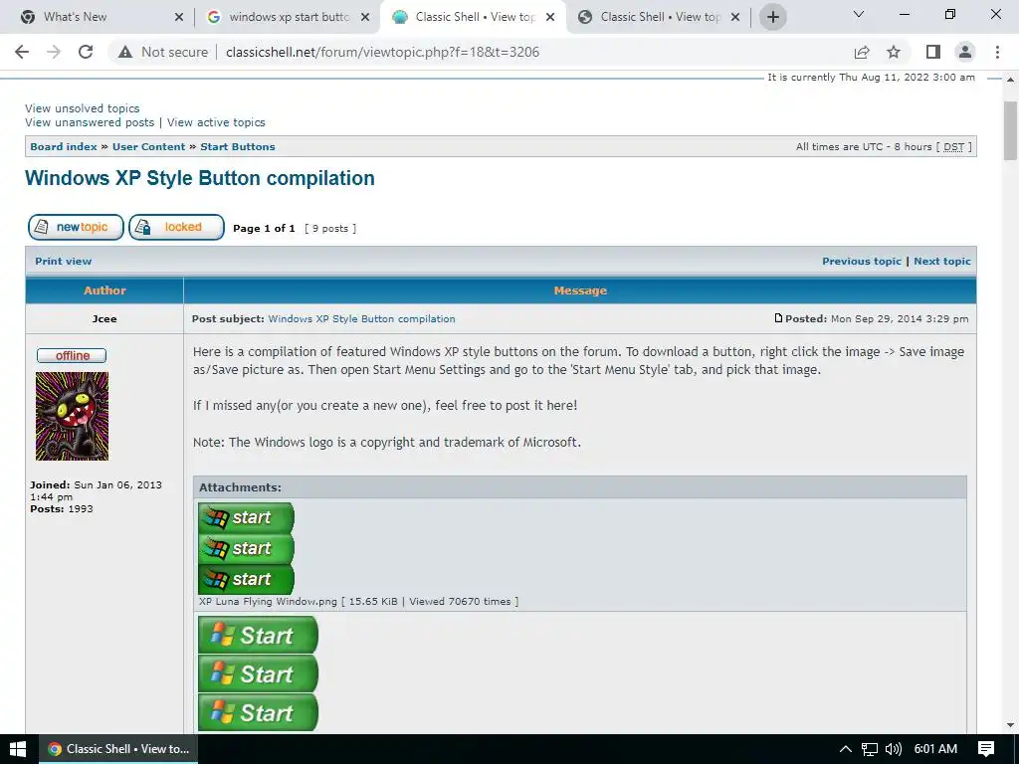Click the browser forward arrow
Image resolution: width=1019 pixels, height=764 pixels.
point(54,52)
